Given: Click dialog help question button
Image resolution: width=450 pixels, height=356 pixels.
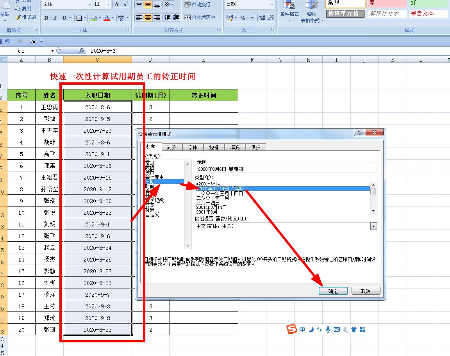Looking at the screenshot, I should [359, 132].
